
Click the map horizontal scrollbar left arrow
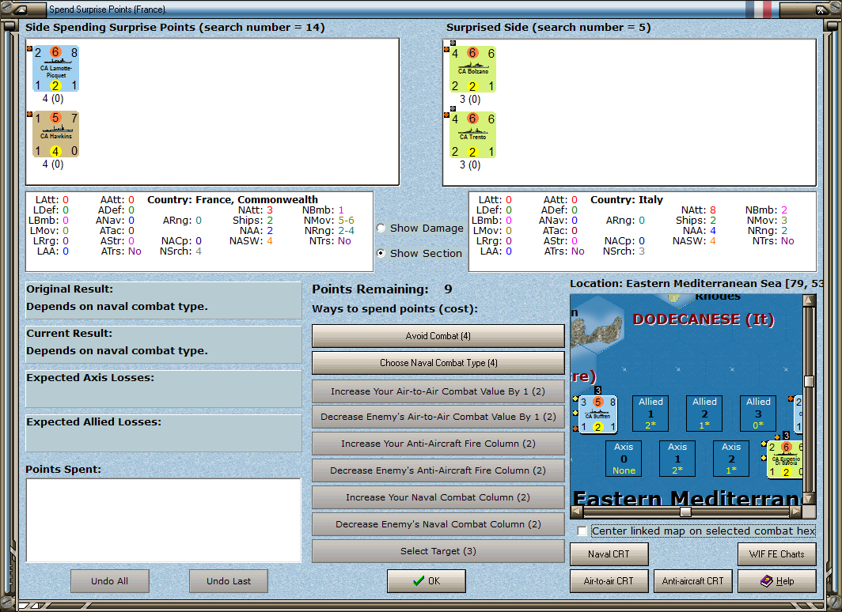576,512
